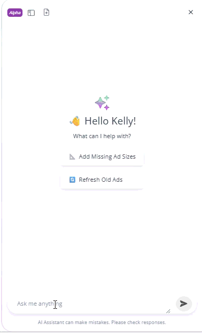Choose the Add Missing Ad Sizes suggestion
This screenshot has height=333, width=202.
tap(102, 157)
